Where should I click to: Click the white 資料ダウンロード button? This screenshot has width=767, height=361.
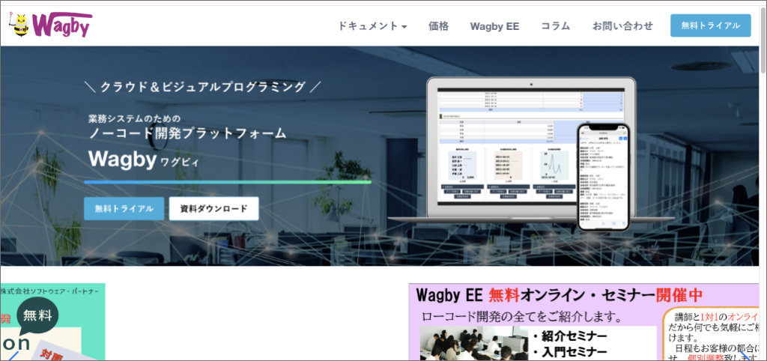tap(213, 209)
